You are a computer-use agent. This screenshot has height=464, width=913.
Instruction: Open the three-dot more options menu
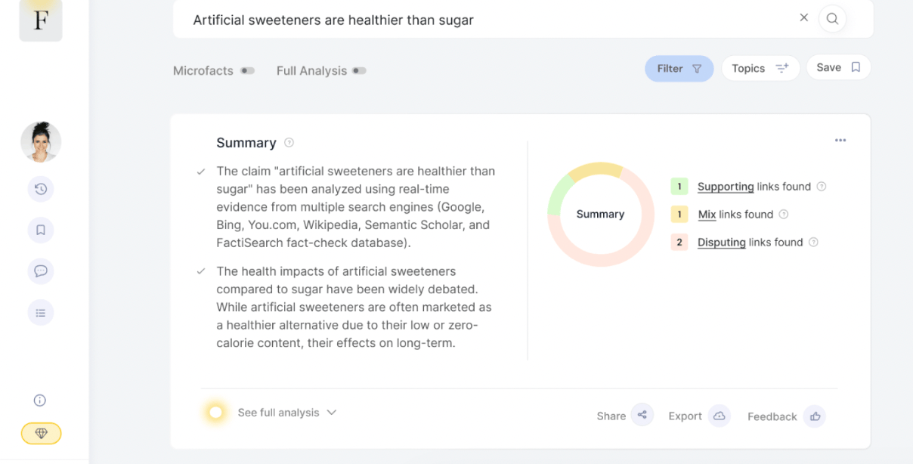[x=840, y=141]
